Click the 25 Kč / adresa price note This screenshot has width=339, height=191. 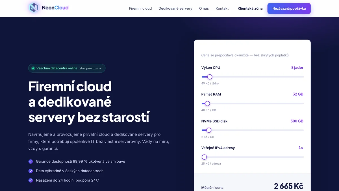pyautogui.click(x=211, y=164)
